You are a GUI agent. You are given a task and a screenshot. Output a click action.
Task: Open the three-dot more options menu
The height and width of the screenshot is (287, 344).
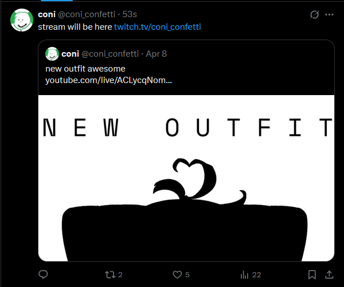point(329,14)
